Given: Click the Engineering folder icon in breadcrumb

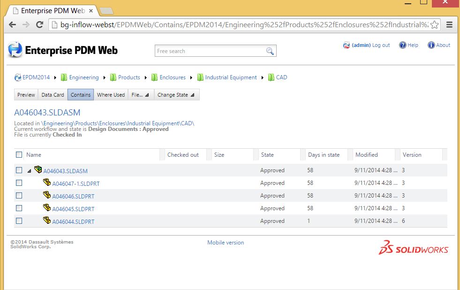Looking at the screenshot, I should pos(64,77).
